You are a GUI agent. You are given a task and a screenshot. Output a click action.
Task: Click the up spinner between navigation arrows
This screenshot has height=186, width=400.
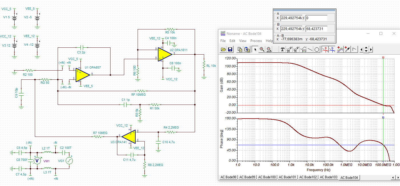pos(366,47)
